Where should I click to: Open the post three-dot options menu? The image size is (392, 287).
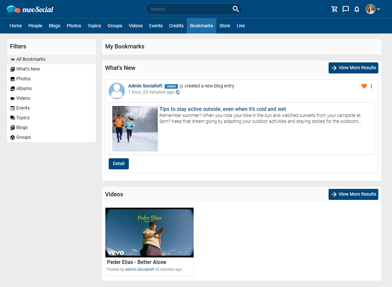[x=371, y=86]
